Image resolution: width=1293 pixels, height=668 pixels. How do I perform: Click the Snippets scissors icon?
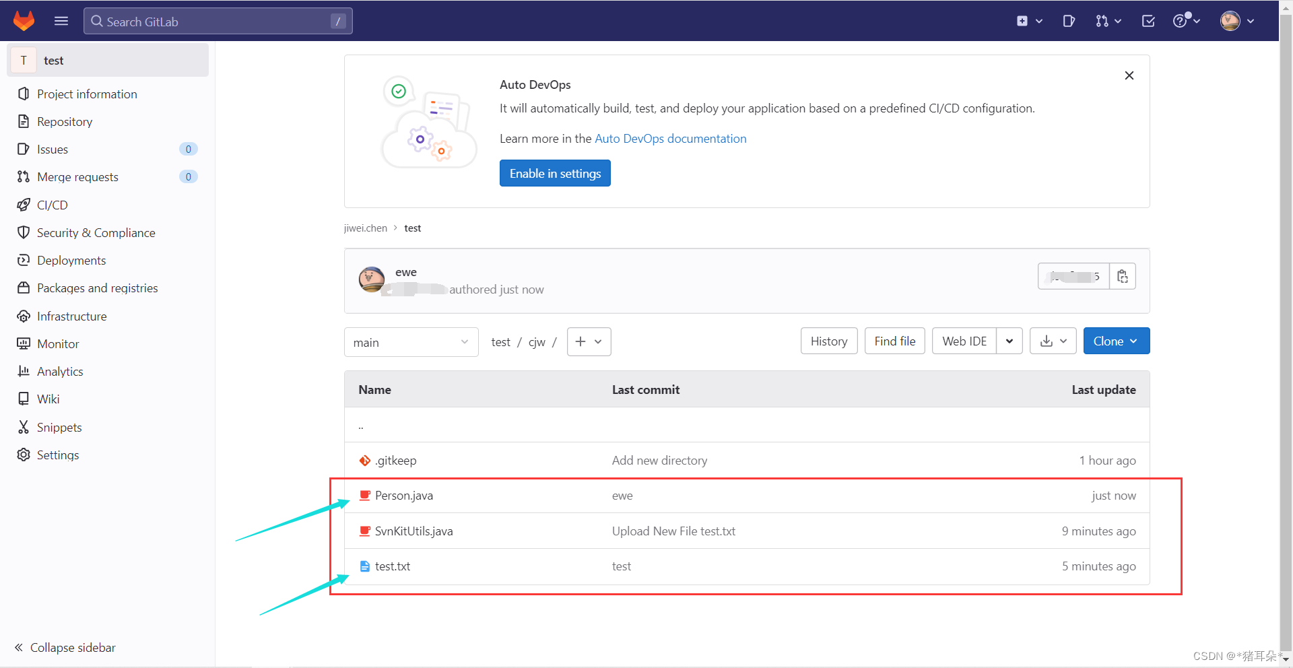coord(24,427)
